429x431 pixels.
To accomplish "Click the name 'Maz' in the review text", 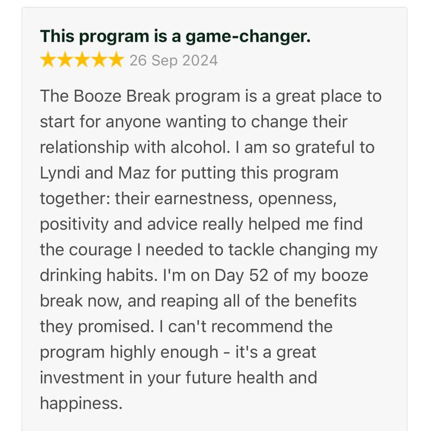I will [x=134, y=173].
